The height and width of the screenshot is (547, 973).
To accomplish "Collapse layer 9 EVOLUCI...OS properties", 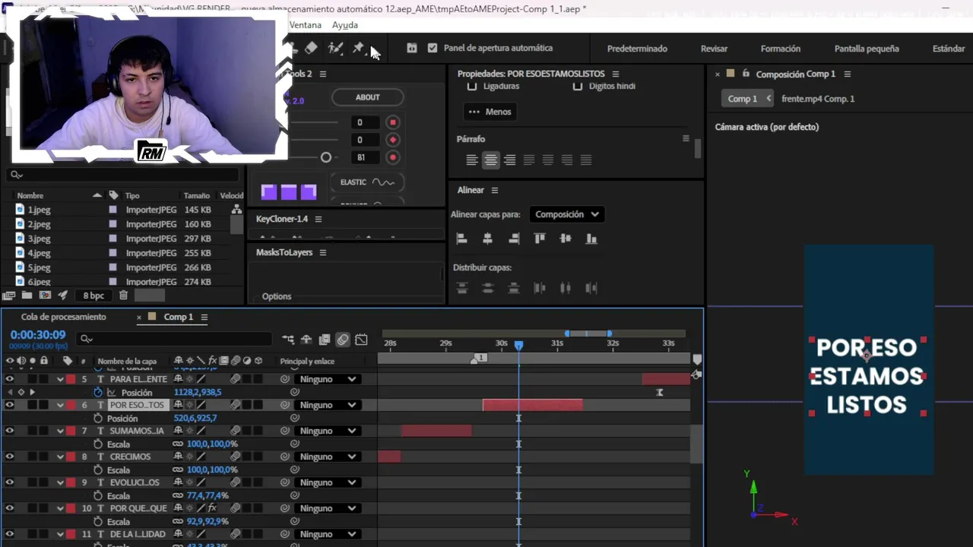I will [x=60, y=482].
